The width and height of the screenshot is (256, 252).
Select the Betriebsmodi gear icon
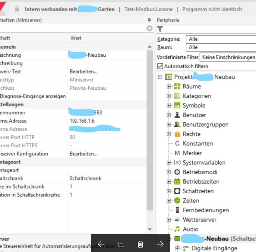pos(177,172)
